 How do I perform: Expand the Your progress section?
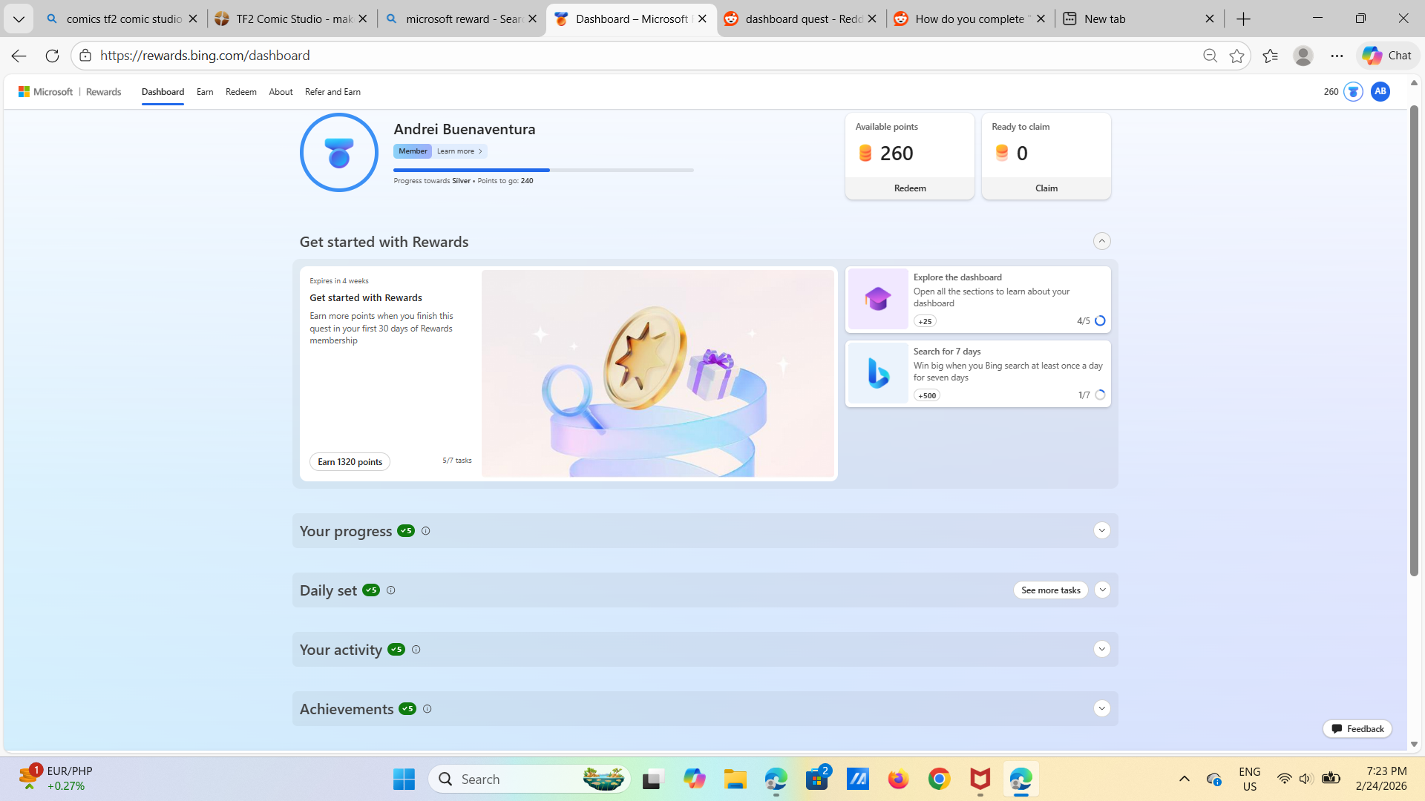[x=1101, y=531]
